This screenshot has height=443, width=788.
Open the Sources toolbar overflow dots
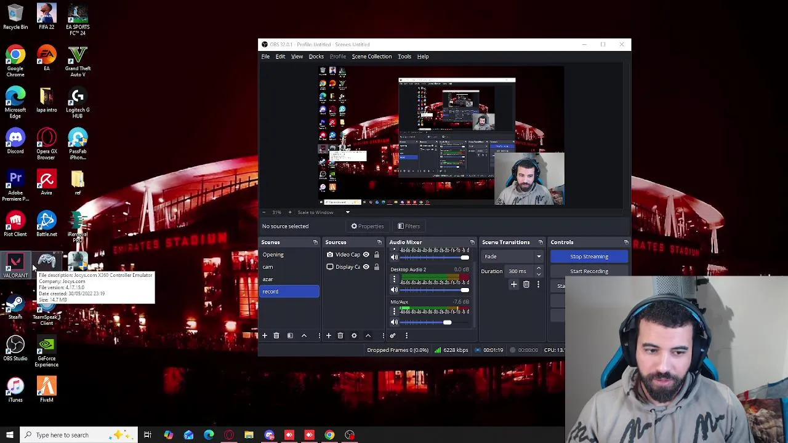click(383, 335)
